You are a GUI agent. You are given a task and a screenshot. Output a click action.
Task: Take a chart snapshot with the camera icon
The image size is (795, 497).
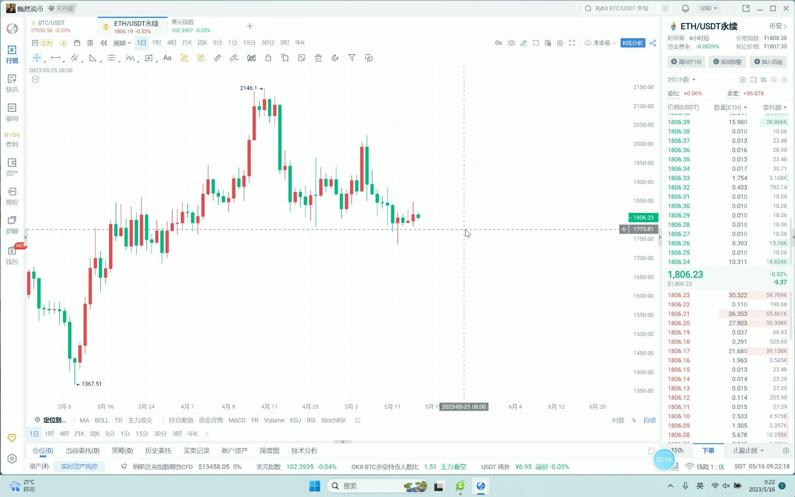[x=511, y=43]
